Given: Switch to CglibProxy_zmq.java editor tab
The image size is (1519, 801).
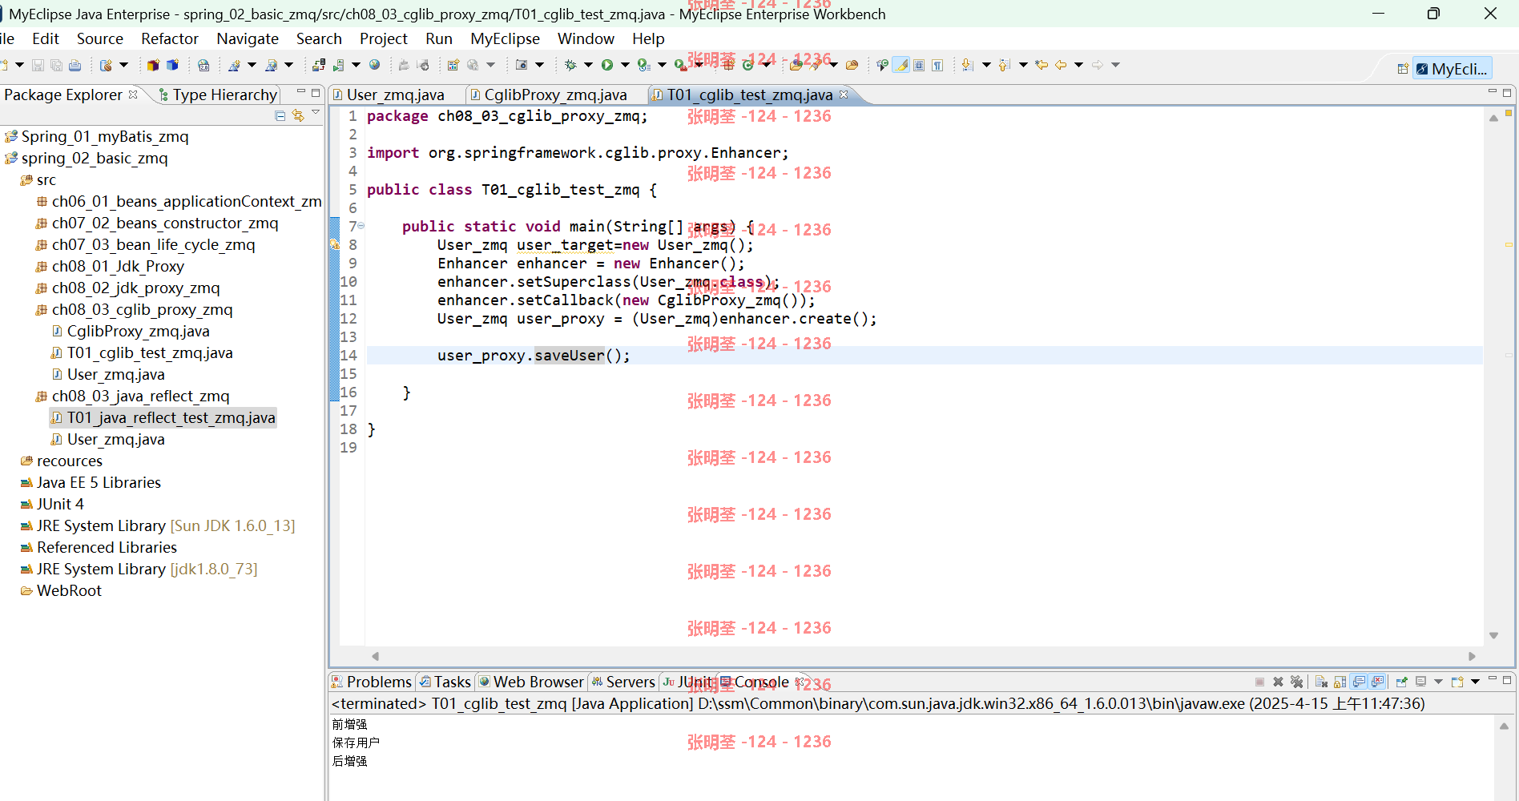Looking at the screenshot, I should point(549,95).
